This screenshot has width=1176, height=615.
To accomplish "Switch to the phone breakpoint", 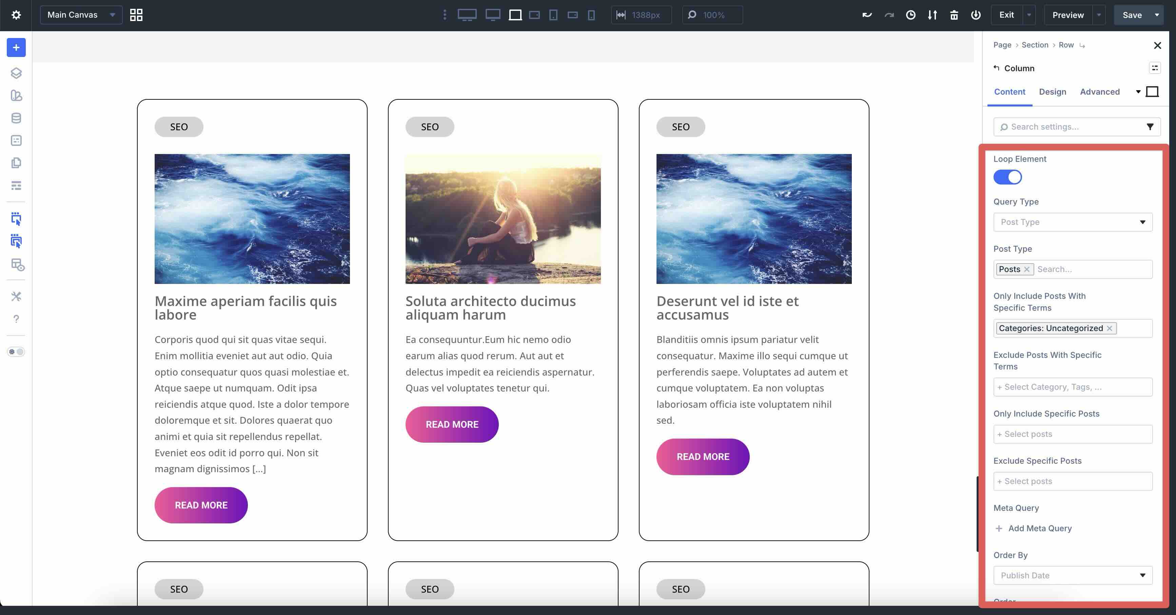I will pos(592,15).
